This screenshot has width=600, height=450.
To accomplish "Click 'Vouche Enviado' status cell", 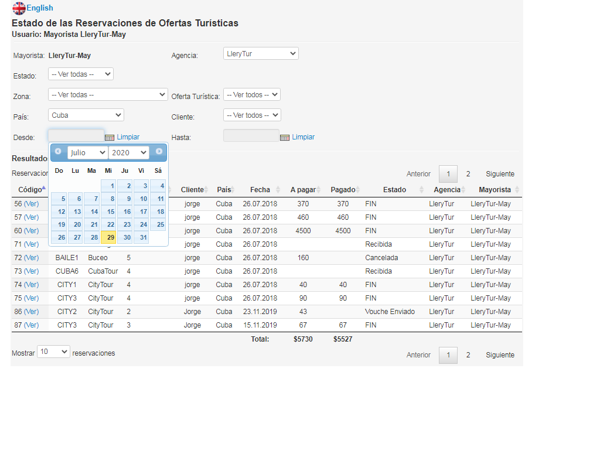I will pyautogui.click(x=390, y=312).
